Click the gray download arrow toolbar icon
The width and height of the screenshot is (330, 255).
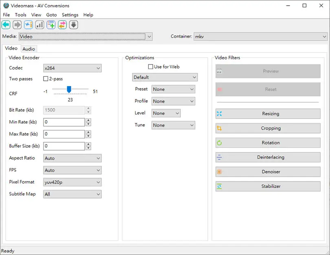(74, 25)
